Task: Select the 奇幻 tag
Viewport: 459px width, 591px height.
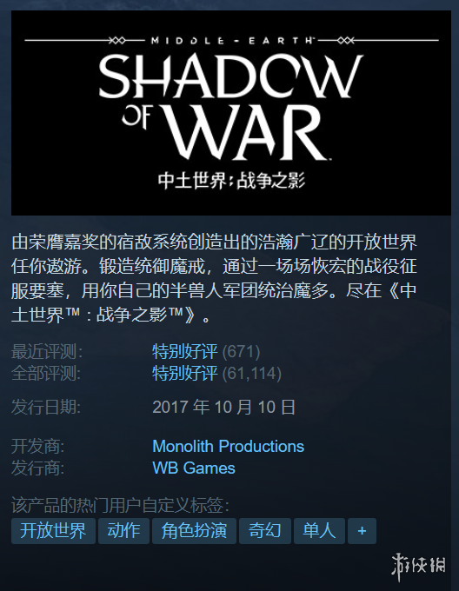Action: 265,531
